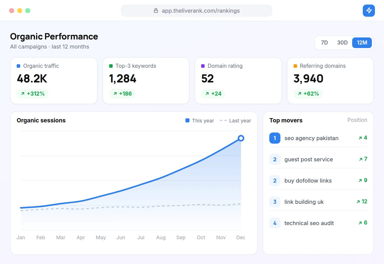Click the Jun label on chart axis
Image resolution: width=384 pixels, height=264 pixels.
coord(121,237)
